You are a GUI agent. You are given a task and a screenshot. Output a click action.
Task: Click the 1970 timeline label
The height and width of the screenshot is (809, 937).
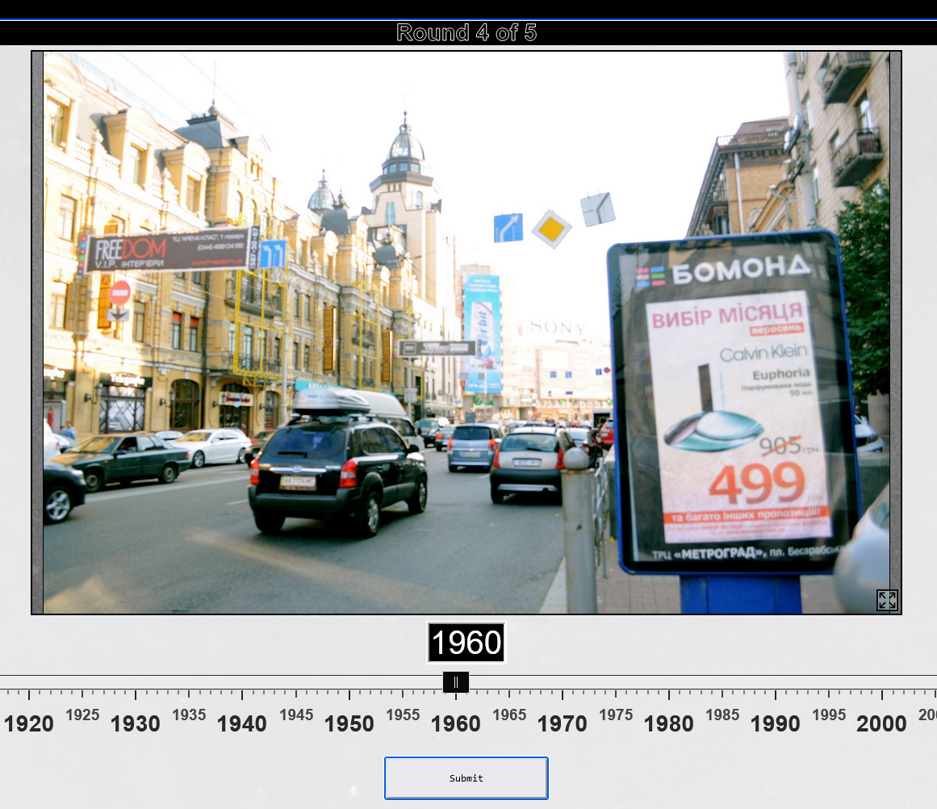(x=563, y=723)
